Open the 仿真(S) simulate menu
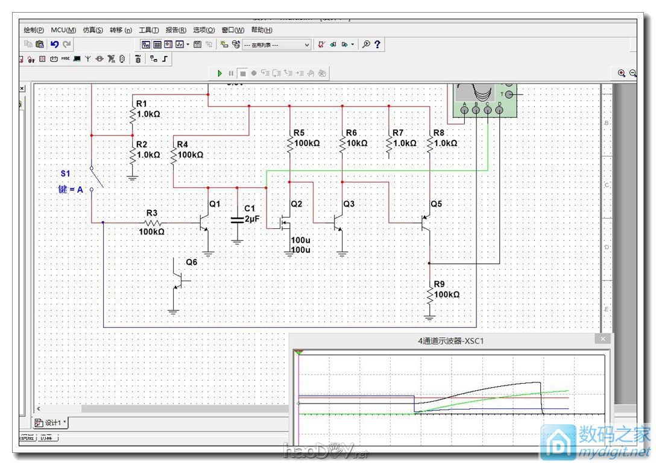This screenshot has height=465, width=656. [x=93, y=30]
